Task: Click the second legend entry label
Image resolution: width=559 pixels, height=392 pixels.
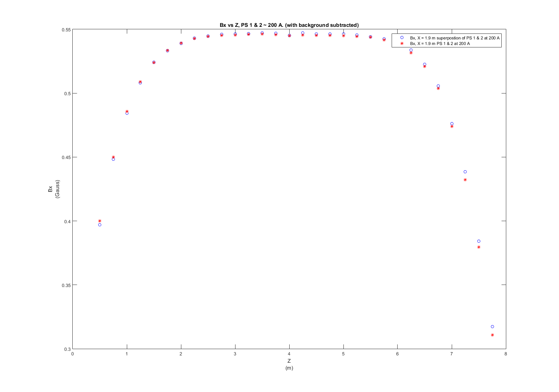Action: point(440,44)
